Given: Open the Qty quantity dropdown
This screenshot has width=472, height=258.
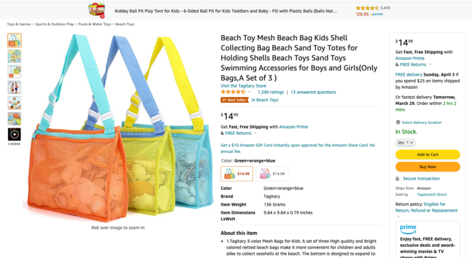Looking at the screenshot, I should (405, 142).
